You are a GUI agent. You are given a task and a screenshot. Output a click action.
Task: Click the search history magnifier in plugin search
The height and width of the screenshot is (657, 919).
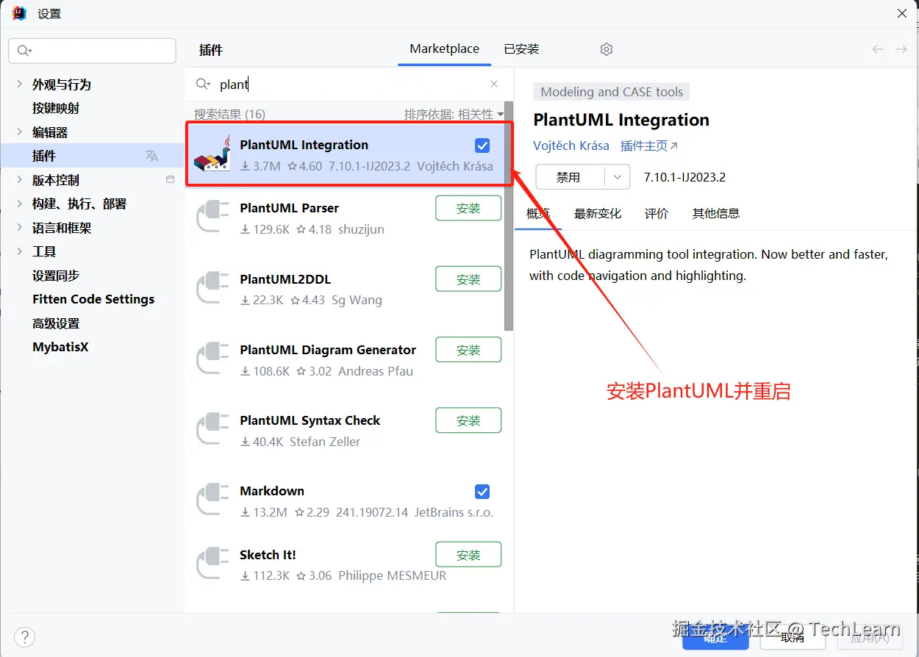tap(204, 85)
